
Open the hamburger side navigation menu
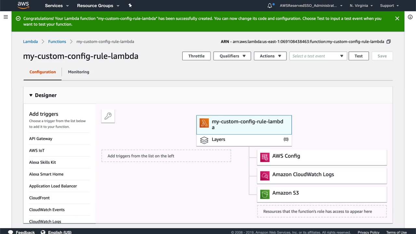[6, 17]
